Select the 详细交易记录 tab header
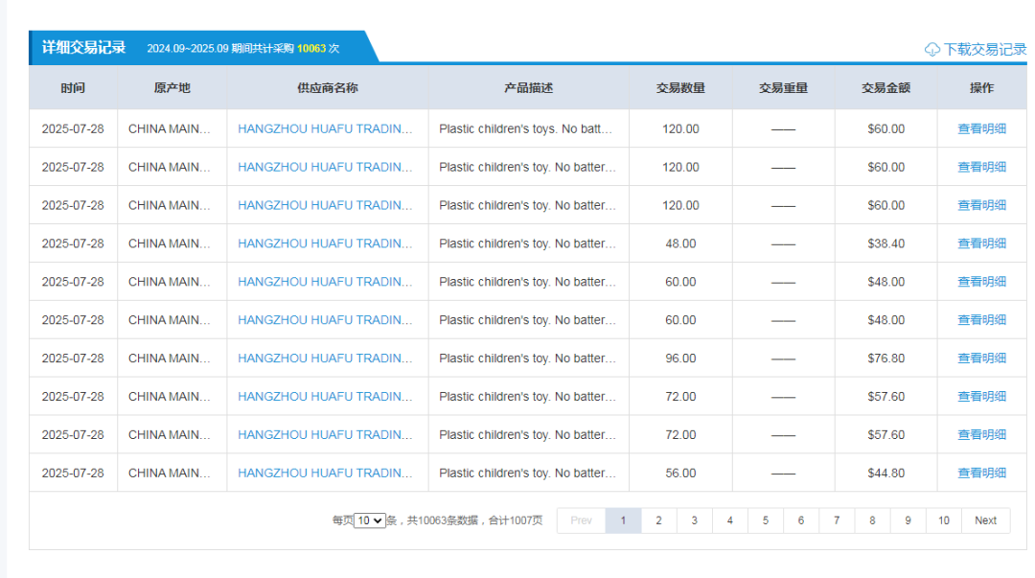This screenshot has width=1035, height=578. click(x=84, y=48)
